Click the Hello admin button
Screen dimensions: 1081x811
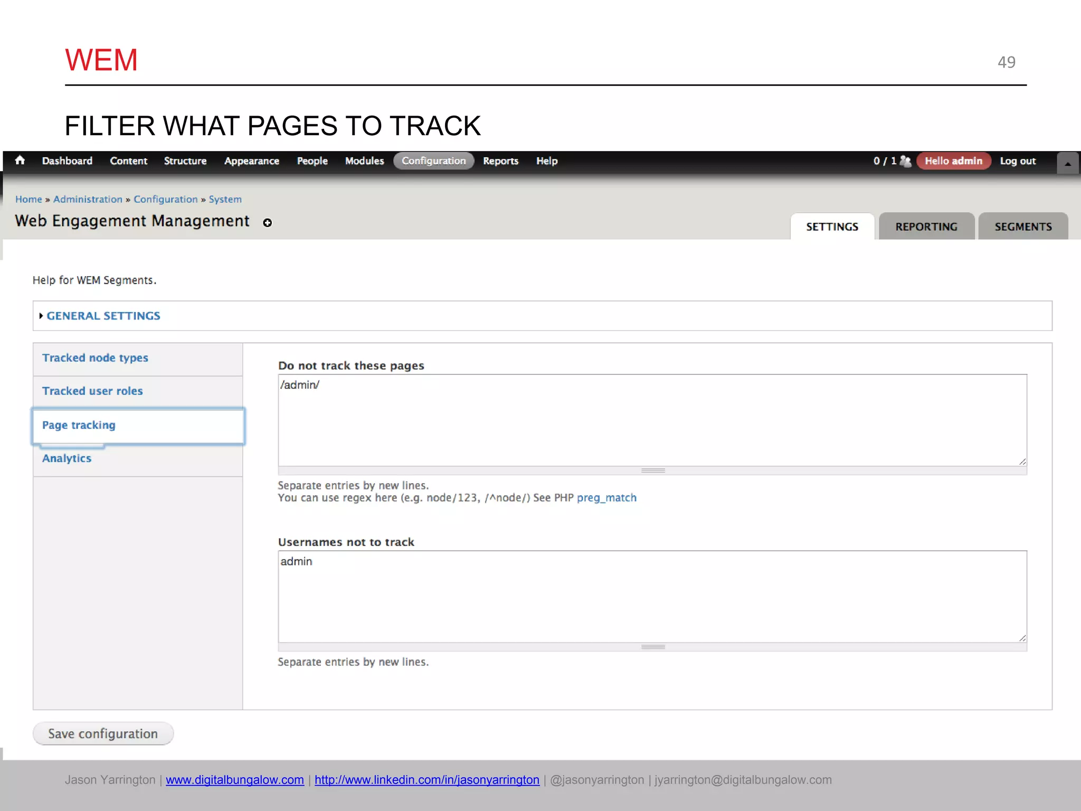953,161
